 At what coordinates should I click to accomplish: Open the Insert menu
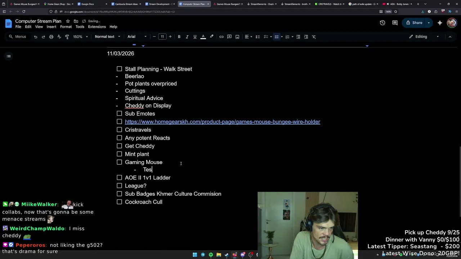(51, 27)
